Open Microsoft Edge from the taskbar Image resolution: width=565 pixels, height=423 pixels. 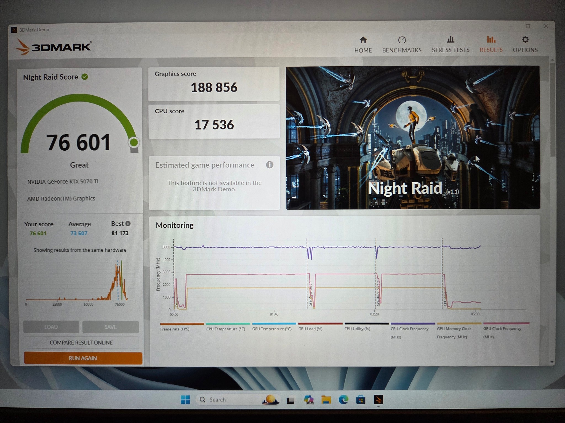(343, 399)
